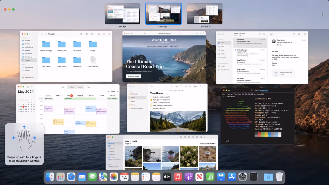This screenshot has height=185, width=329.
Task: Open System Settings from the Dock
Action: tap(243, 177)
